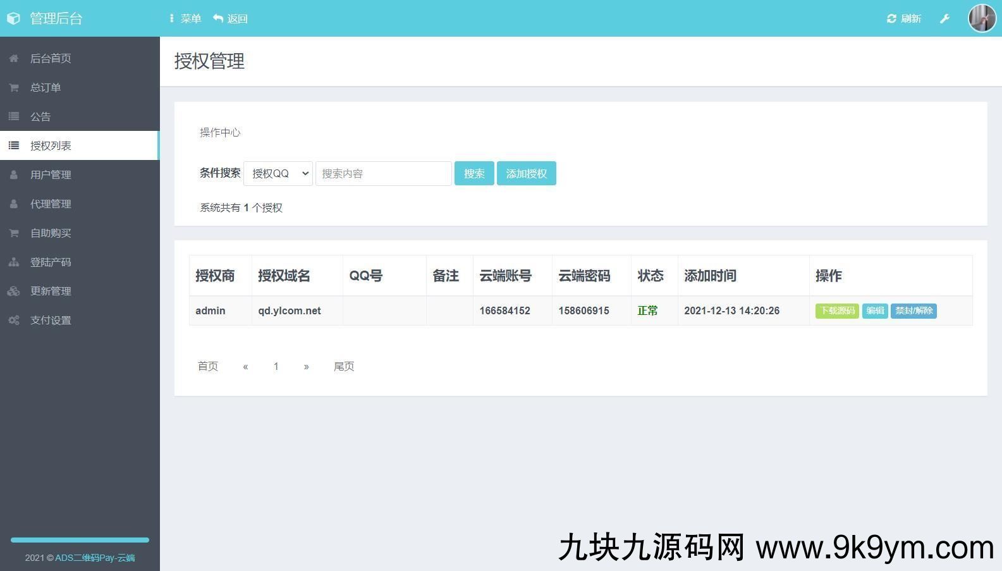Screen dimensions: 1002x571
Task: Open the admin avatar in top right
Action: pos(982,18)
